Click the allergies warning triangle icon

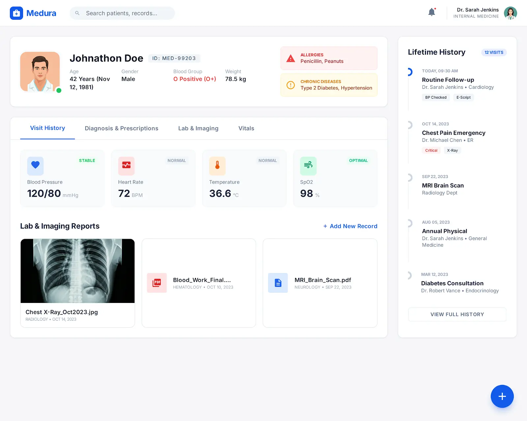[x=291, y=59]
